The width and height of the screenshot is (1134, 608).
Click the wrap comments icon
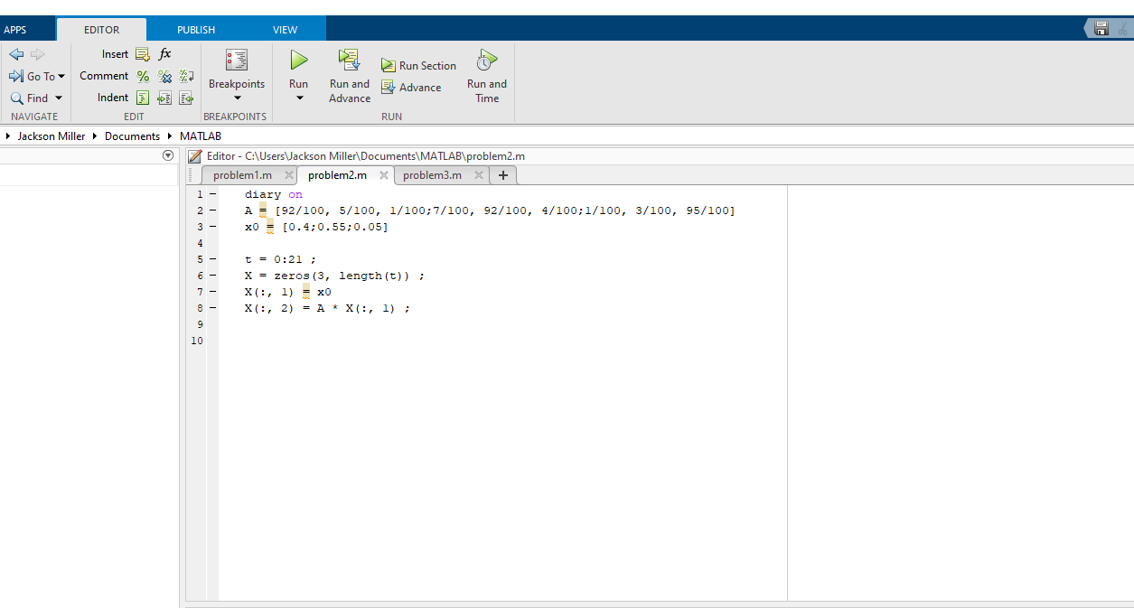186,76
